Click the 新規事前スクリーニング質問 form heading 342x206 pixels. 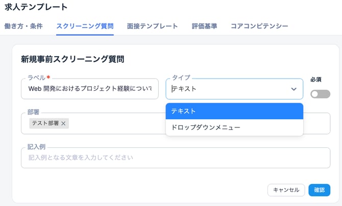pyautogui.click(x=72, y=59)
